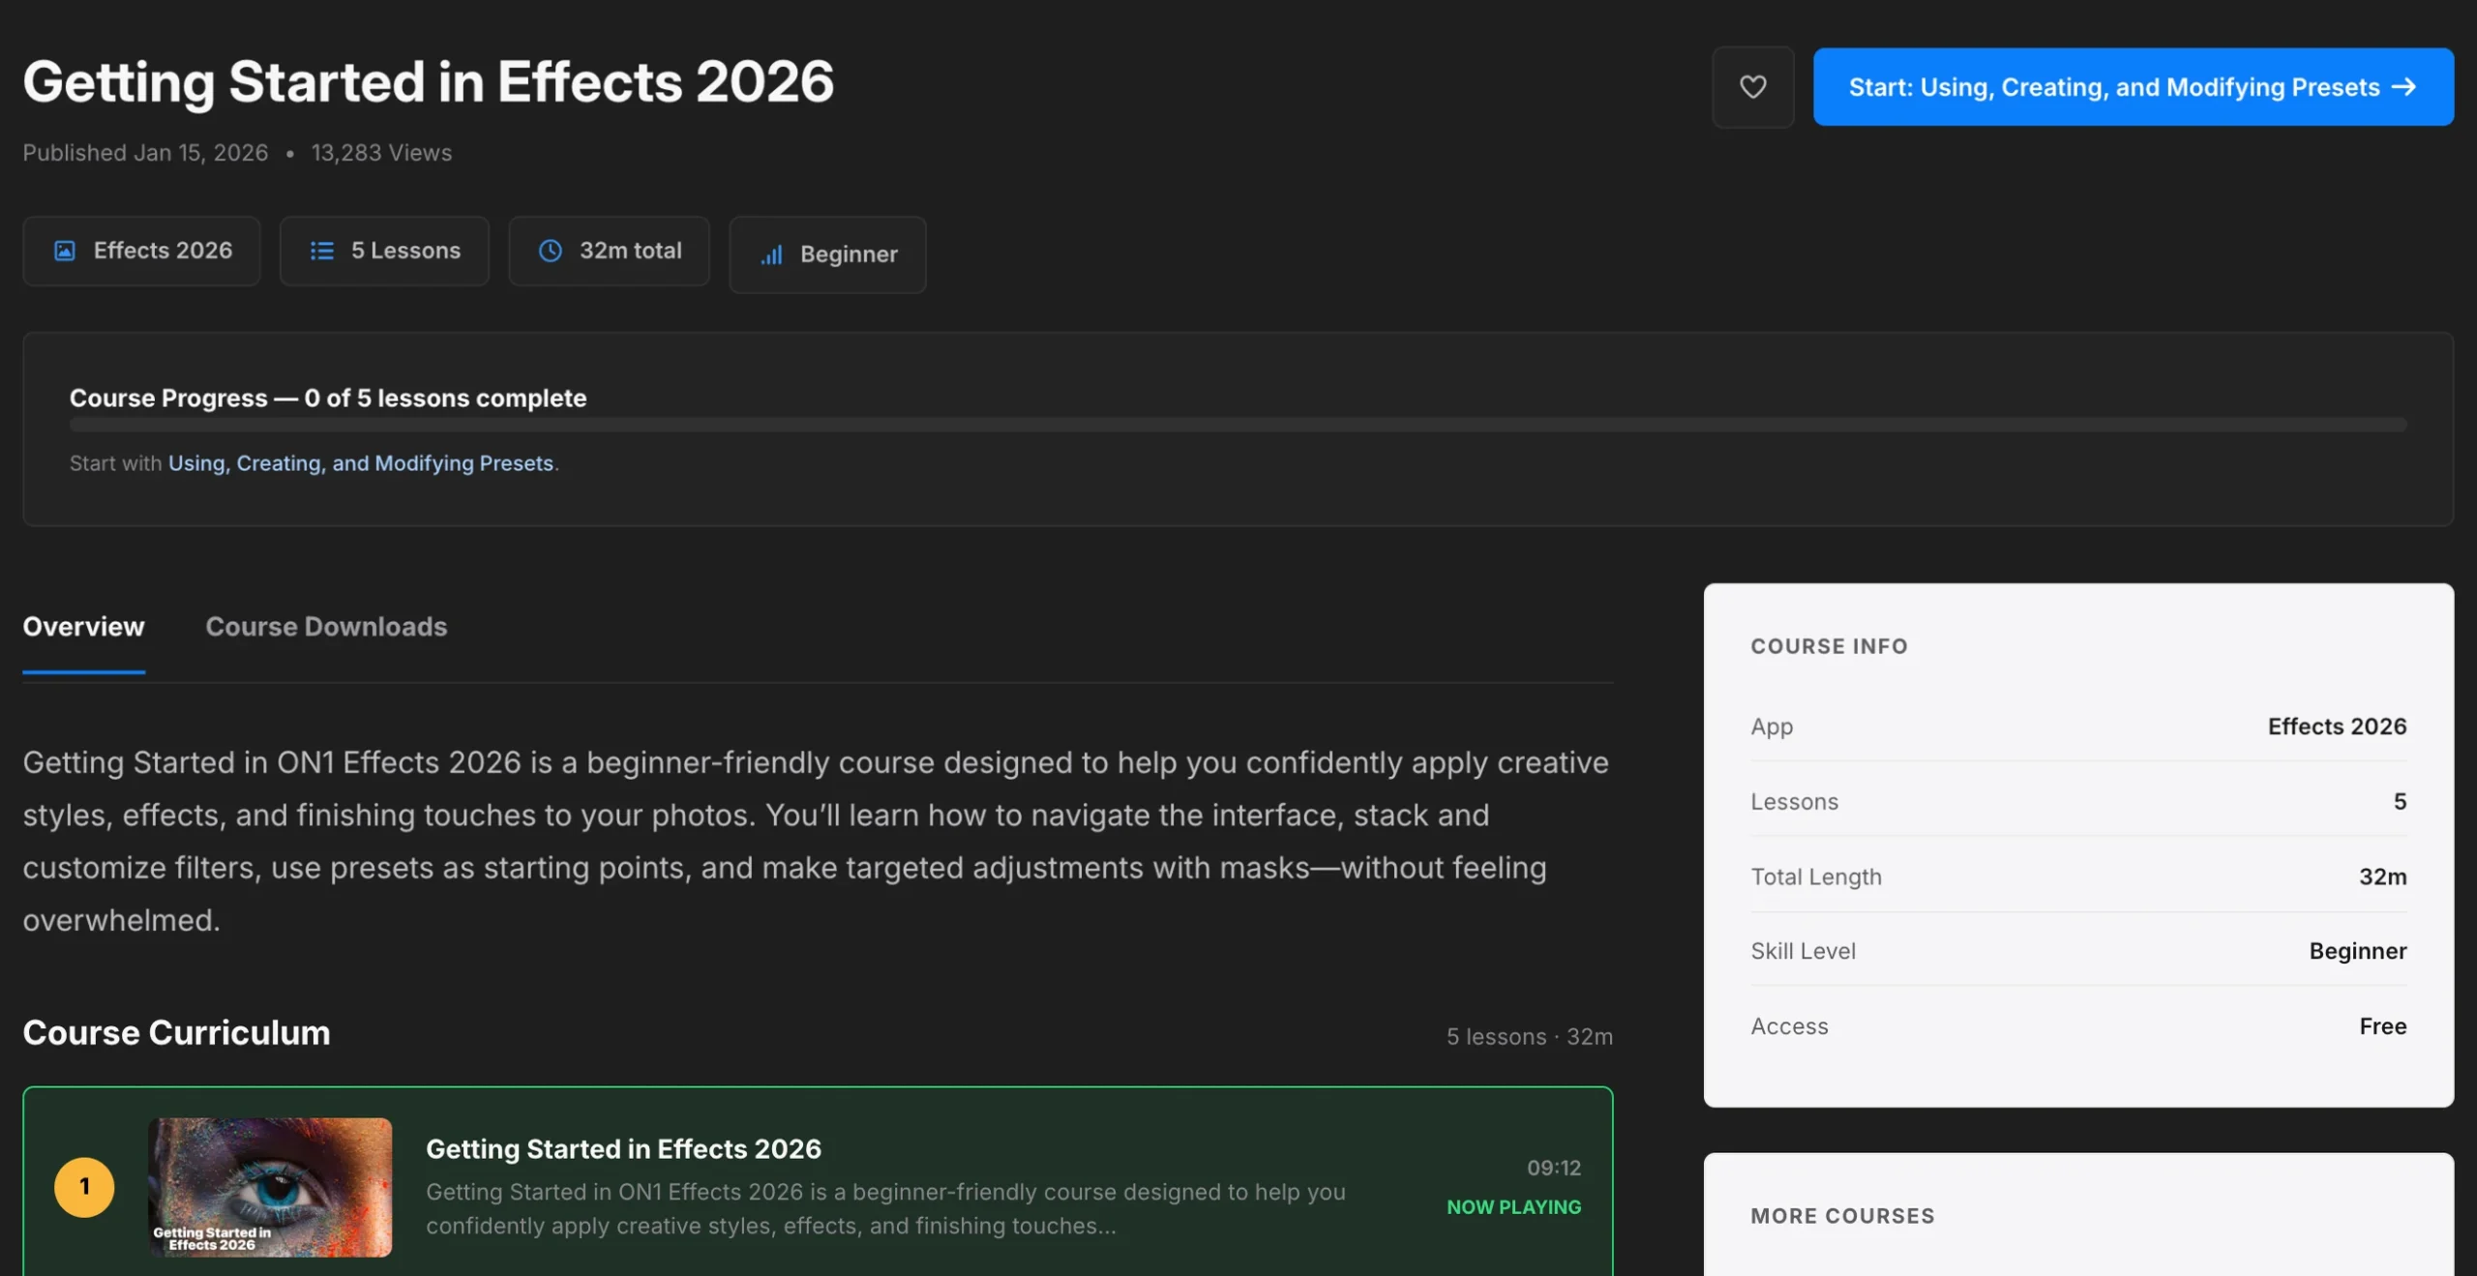Switch to the Course Downloads tab

[326, 627]
